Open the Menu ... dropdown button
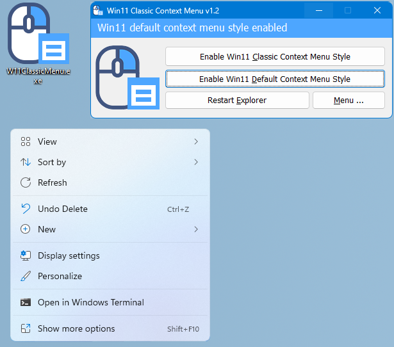394x347 pixels. [x=349, y=100]
